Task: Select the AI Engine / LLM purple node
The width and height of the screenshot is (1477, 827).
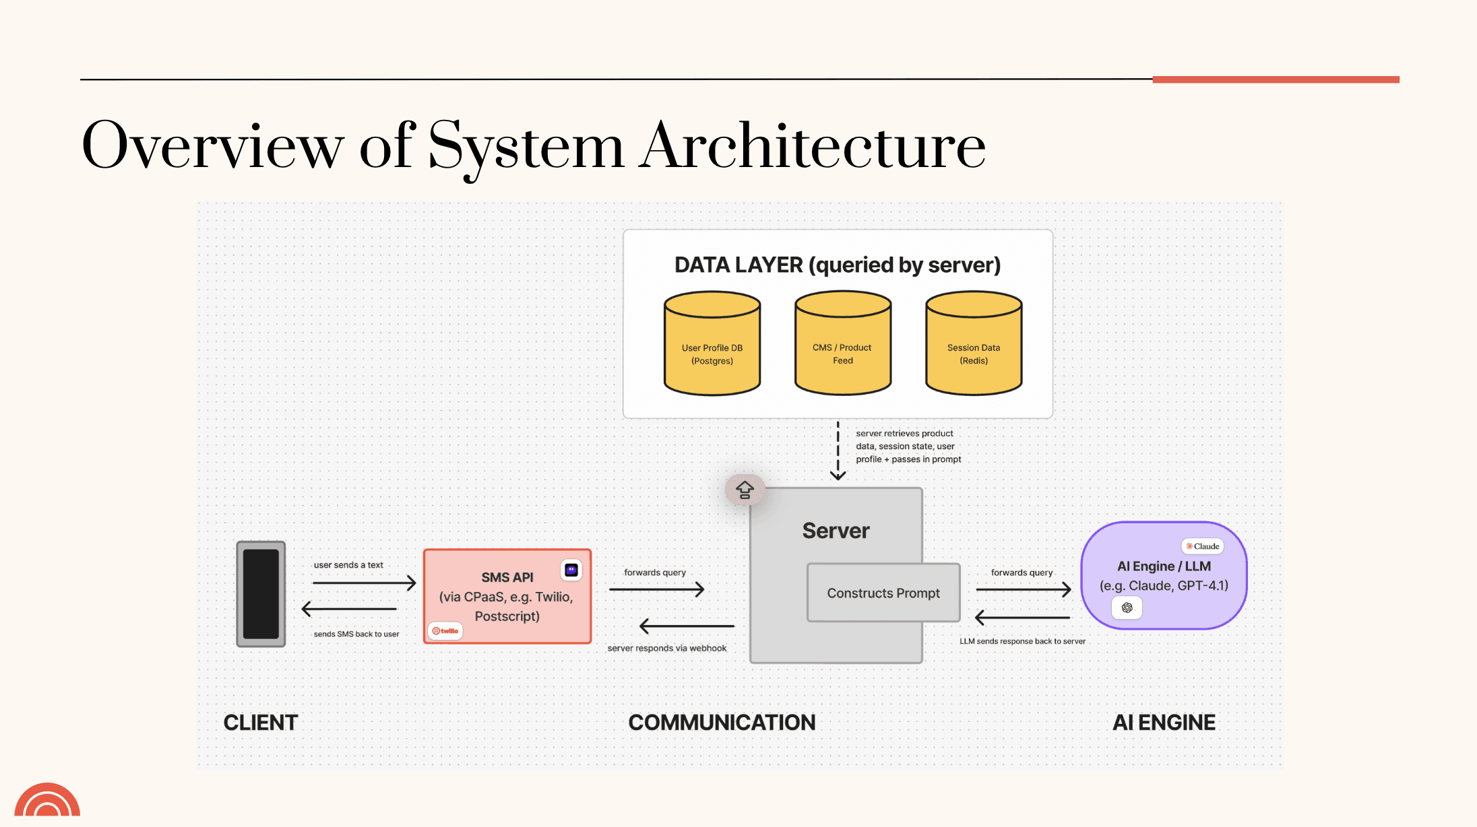Action: tap(1164, 576)
